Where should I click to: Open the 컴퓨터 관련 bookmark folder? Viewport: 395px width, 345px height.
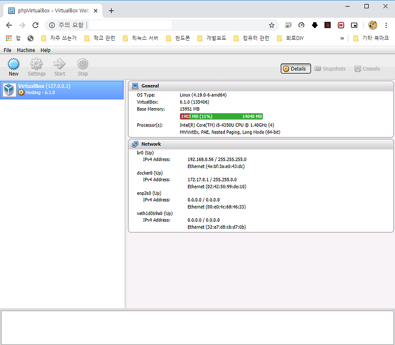click(252, 38)
